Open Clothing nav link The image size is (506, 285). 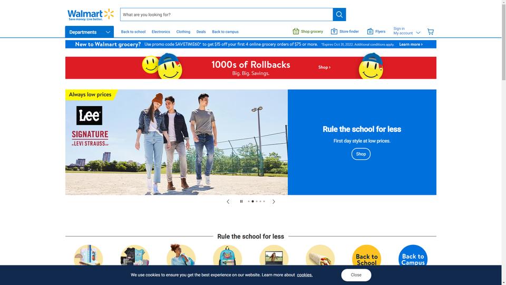pos(183,32)
